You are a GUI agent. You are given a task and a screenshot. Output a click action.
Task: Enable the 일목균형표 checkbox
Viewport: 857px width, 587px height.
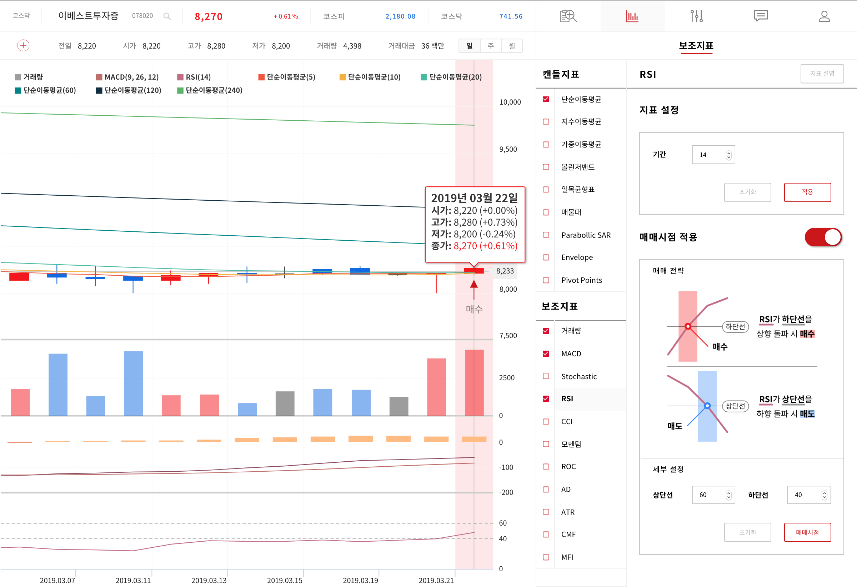546,190
